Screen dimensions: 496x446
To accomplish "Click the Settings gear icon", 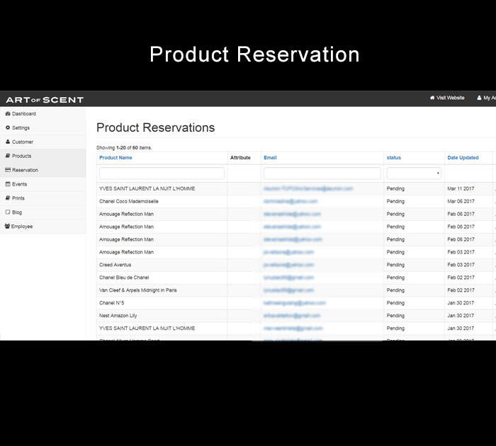I will (8, 127).
